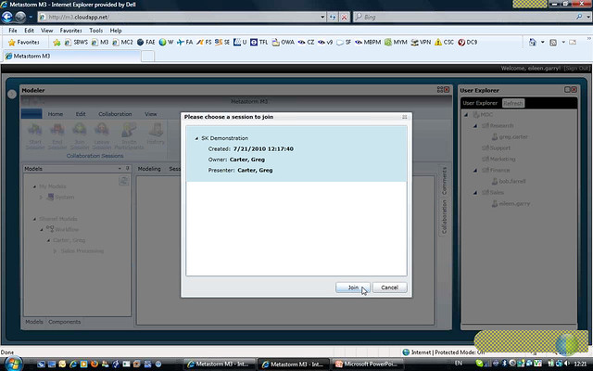Click the Favorites star button

tap(24, 42)
